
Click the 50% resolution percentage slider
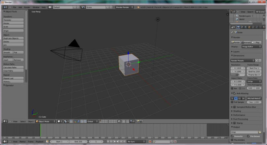238,75
